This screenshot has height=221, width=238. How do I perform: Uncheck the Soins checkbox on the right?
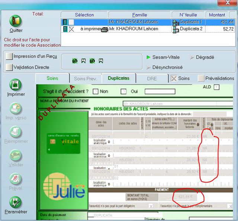coord(174,78)
